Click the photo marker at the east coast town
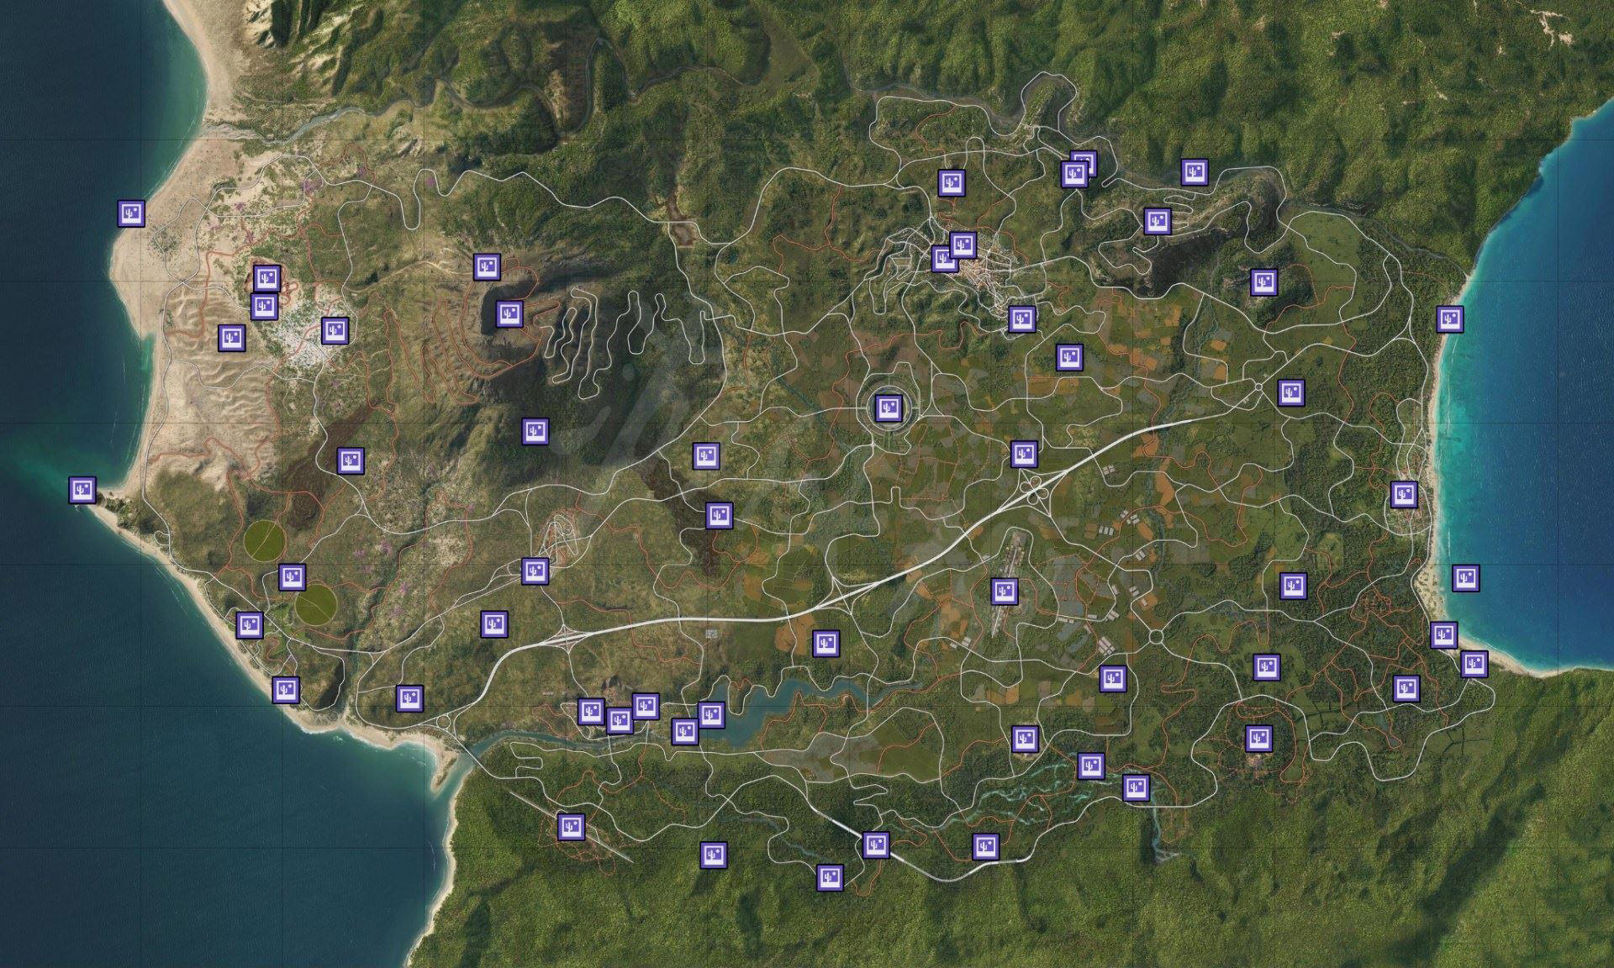The width and height of the screenshot is (1614, 968). 1403,494
